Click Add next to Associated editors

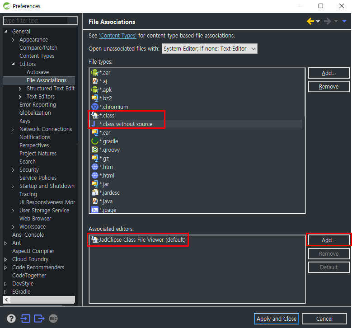329,240
